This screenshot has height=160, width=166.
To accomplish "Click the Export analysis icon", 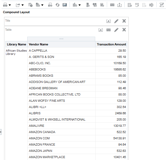I will (18, 5).
